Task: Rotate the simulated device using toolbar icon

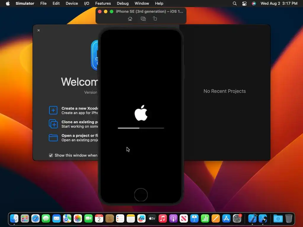Action: (x=155, y=19)
